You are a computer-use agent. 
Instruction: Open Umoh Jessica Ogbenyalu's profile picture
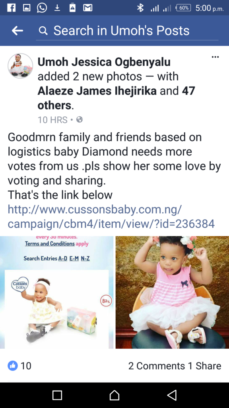click(x=20, y=66)
